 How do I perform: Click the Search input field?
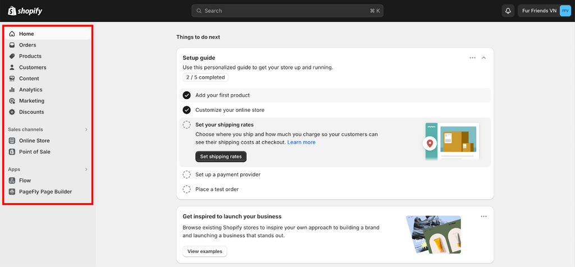(x=287, y=11)
